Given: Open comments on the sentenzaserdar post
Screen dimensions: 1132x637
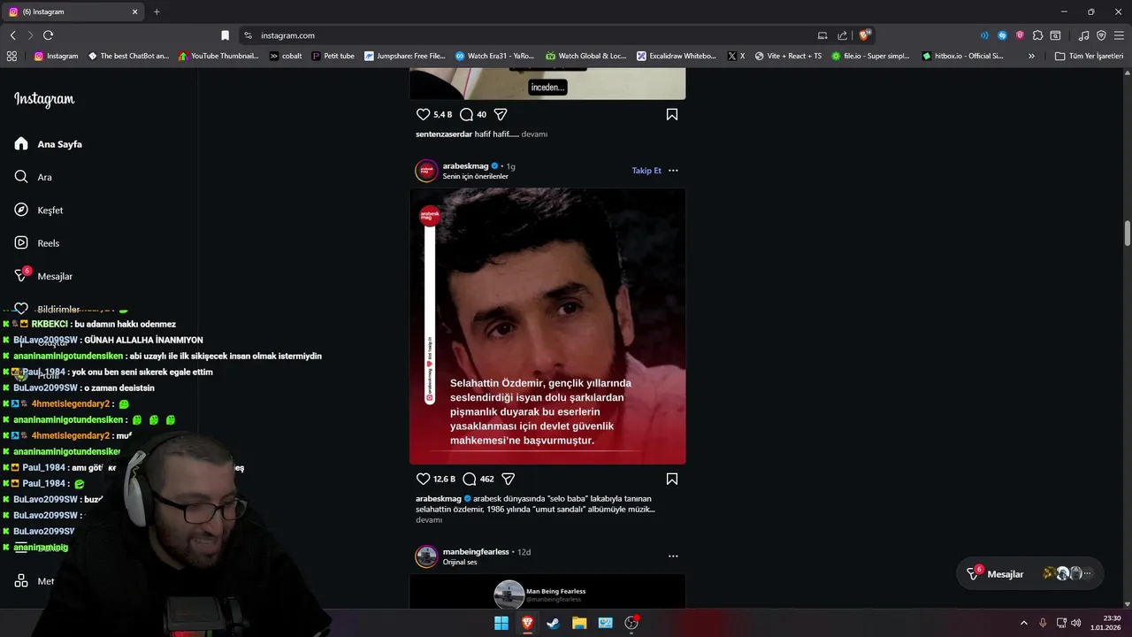Looking at the screenshot, I should (x=466, y=114).
